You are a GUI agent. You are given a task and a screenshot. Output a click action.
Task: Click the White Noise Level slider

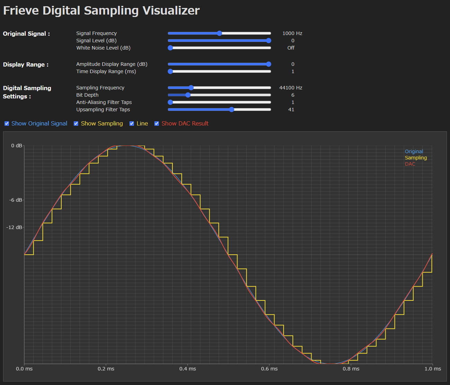pos(170,48)
